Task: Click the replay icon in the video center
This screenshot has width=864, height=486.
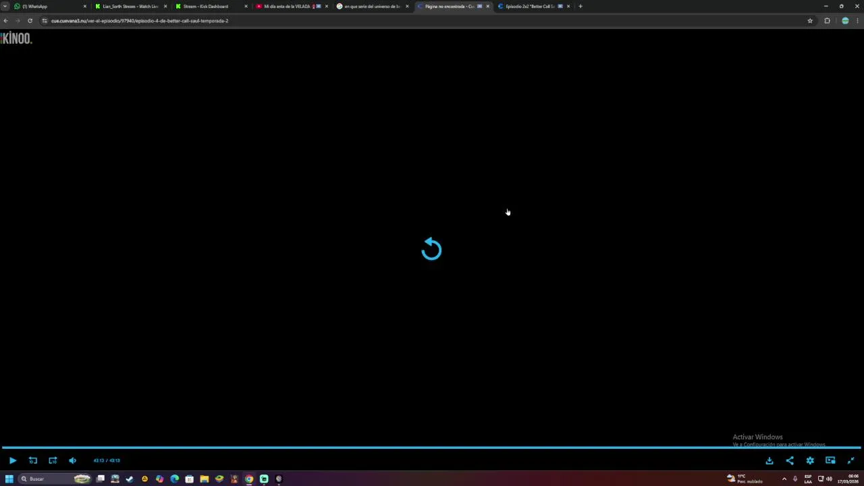Action: pyautogui.click(x=431, y=249)
